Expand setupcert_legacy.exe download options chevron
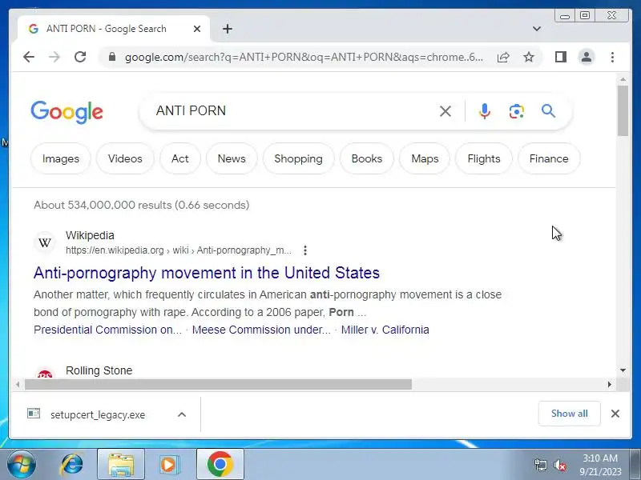 pyautogui.click(x=182, y=414)
